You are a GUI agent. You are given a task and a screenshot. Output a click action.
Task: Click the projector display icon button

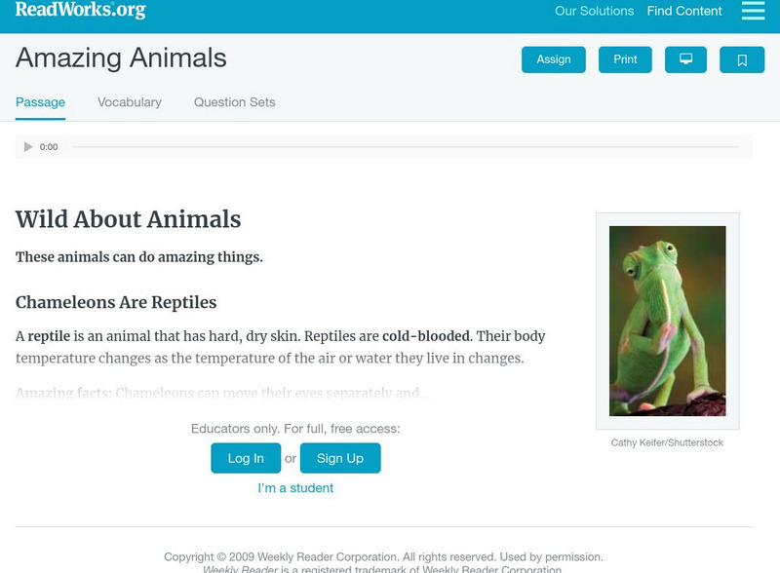(685, 59)
